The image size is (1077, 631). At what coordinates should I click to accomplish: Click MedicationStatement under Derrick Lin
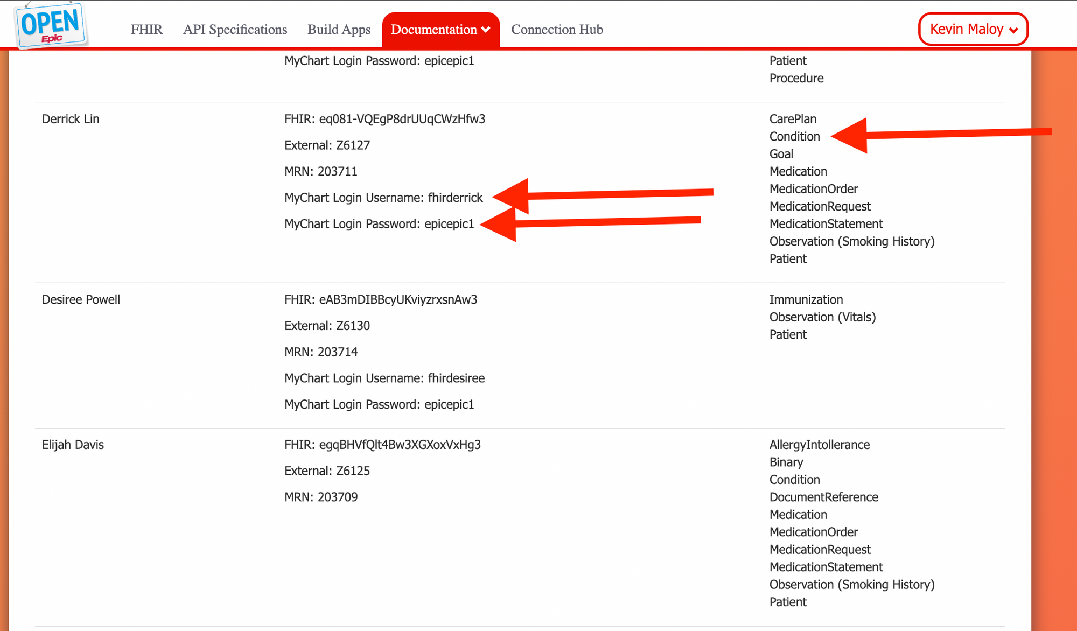click(x=826, y=224)
